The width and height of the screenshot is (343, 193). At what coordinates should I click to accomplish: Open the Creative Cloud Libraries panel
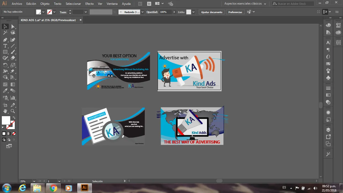(338, 32)
